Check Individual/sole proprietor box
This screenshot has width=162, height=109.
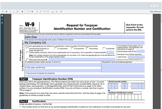pyautogui.click(x=27, y=49)
